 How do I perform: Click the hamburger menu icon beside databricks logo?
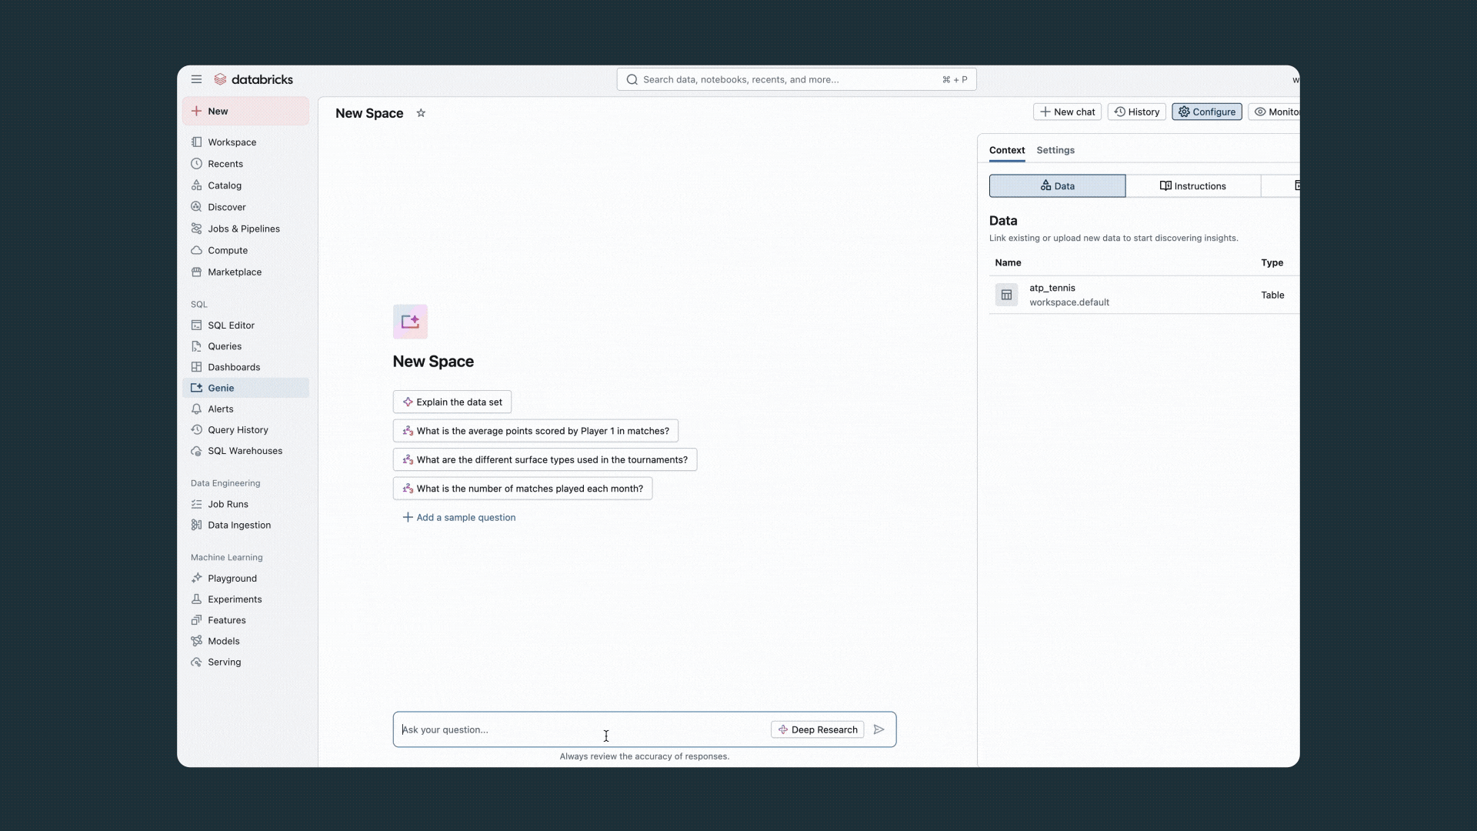tap(196, 79)
